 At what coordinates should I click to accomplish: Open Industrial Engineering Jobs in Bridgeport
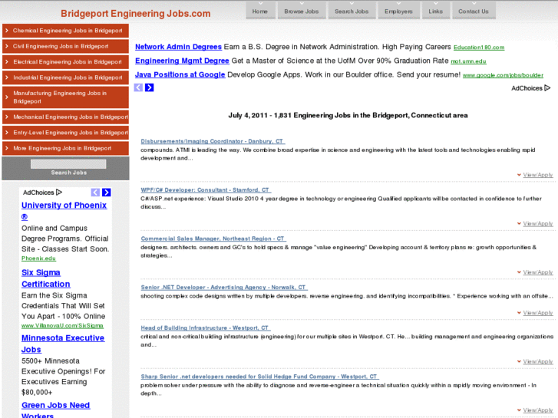pos(65,77)
